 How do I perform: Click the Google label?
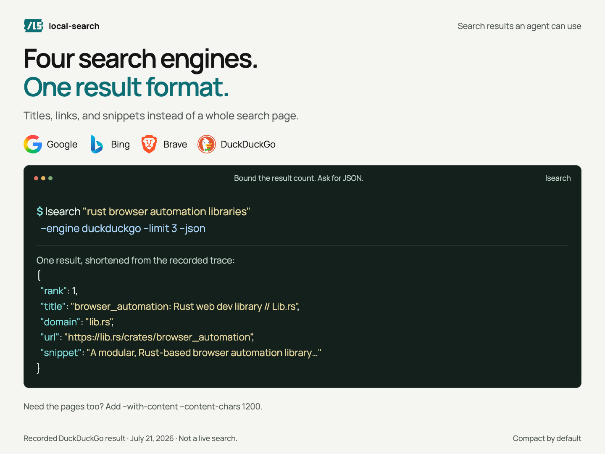[62, 144]
